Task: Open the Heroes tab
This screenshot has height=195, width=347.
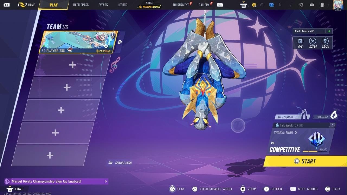Action: 122,5
